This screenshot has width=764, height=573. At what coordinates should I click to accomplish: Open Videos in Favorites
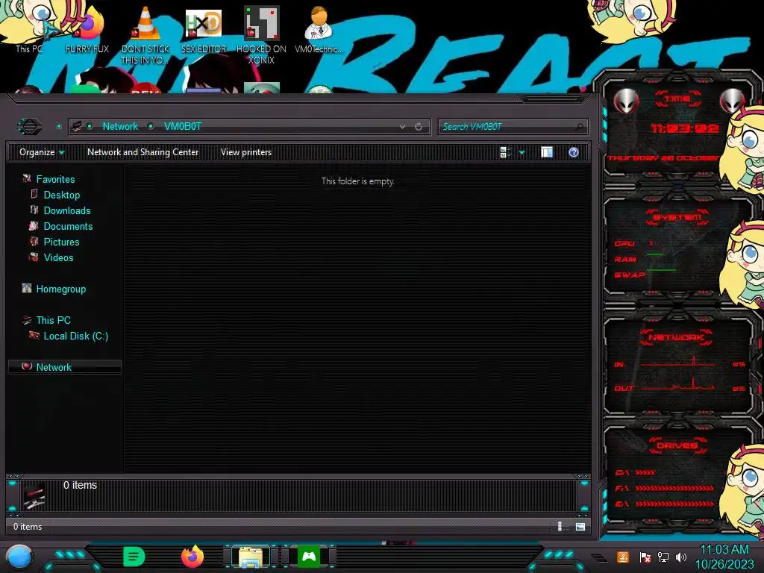point(58,257)
